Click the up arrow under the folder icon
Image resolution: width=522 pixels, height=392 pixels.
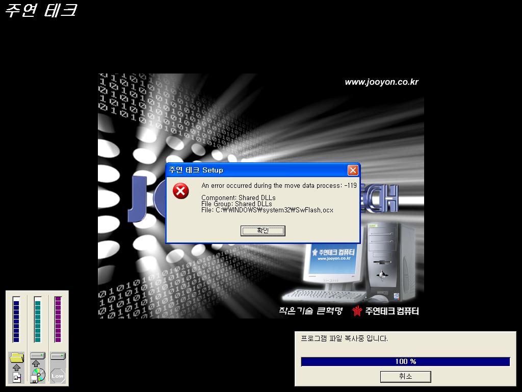coord(17,367)
